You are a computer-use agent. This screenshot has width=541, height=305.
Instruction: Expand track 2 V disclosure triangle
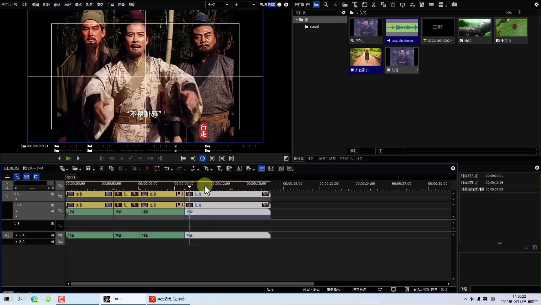(16, 199)
